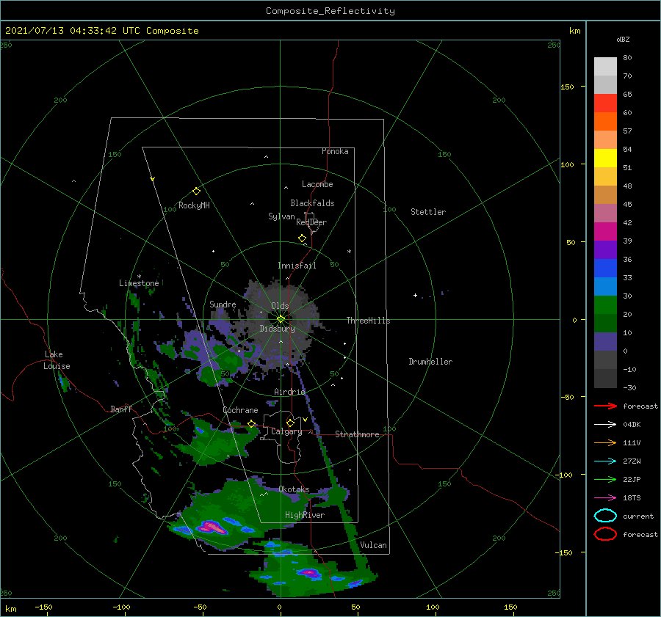Click the ThreeHills city label
The width and height of the screenshot is (661, 617).
pos(368,321)
